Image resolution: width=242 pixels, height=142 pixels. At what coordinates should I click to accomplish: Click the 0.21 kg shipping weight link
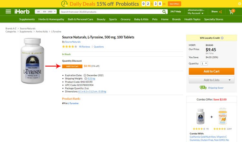pos(91,79)
